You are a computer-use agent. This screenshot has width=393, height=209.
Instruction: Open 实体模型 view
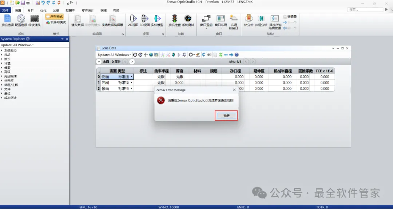click(157, 20)
